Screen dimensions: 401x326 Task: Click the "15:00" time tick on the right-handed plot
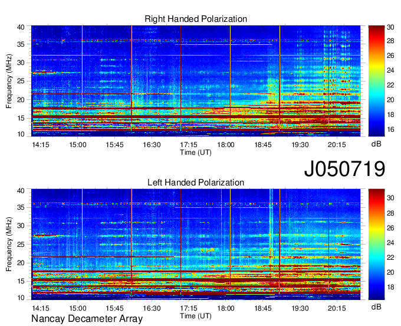pyautogui.click(x=78, y=145)
